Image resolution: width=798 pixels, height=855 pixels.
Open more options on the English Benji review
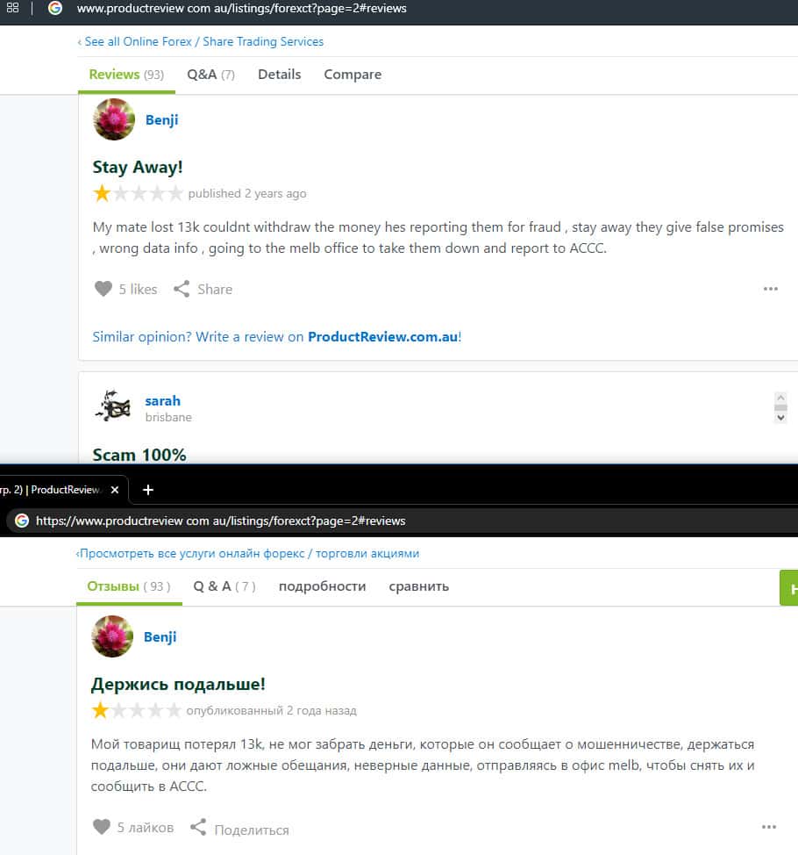(x=770, y=289)
